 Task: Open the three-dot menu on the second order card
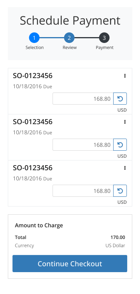(x=125, y=122)
